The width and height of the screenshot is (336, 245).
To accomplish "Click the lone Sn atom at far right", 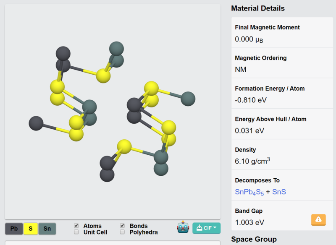I will [x=188, y=99].
